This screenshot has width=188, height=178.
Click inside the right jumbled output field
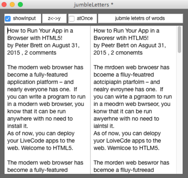pos(133,100)
